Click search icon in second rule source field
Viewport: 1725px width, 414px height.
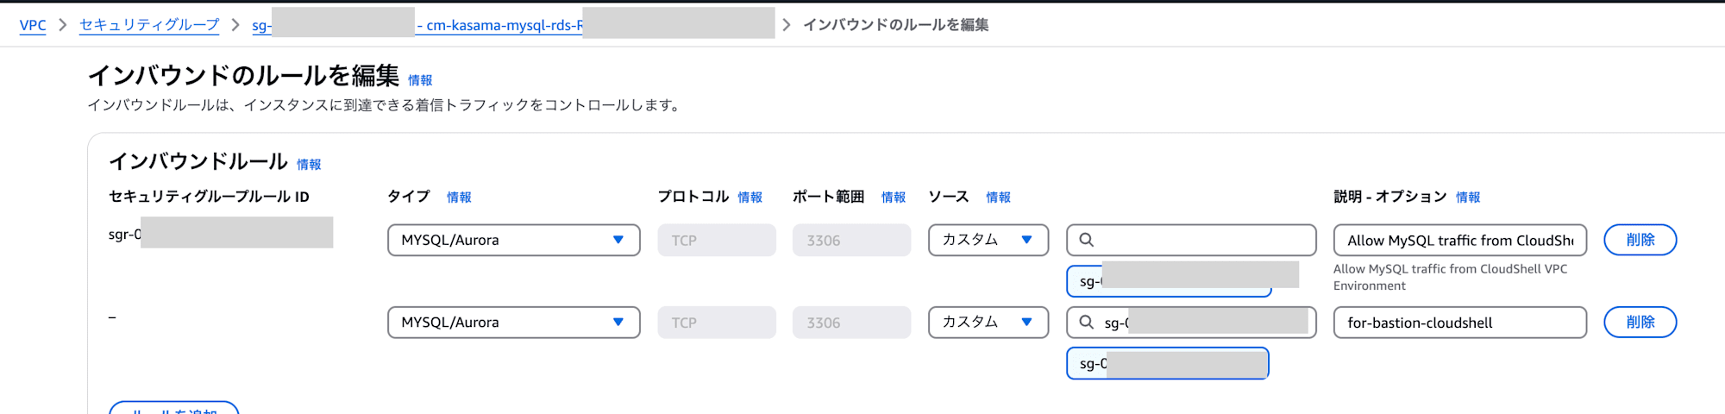pos(1087,322)
